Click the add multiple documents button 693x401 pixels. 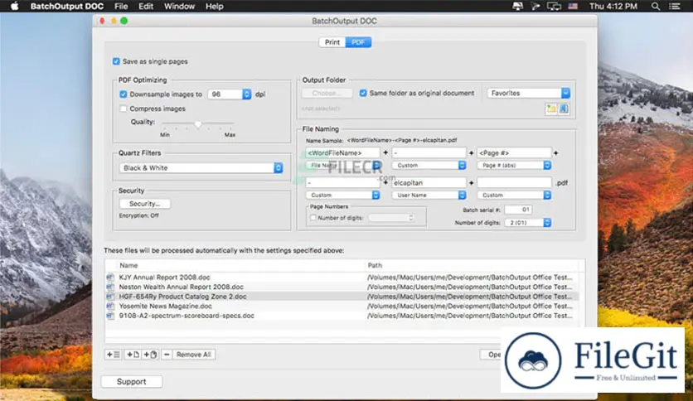150,355
